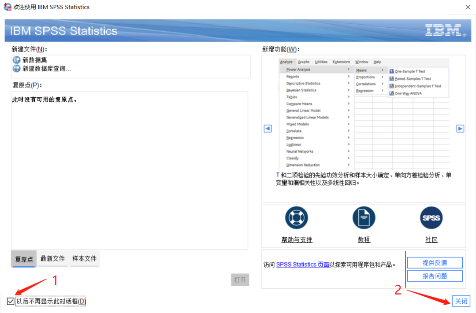
Task: Click the SPSS app icon in title bar
Action: 7,7
